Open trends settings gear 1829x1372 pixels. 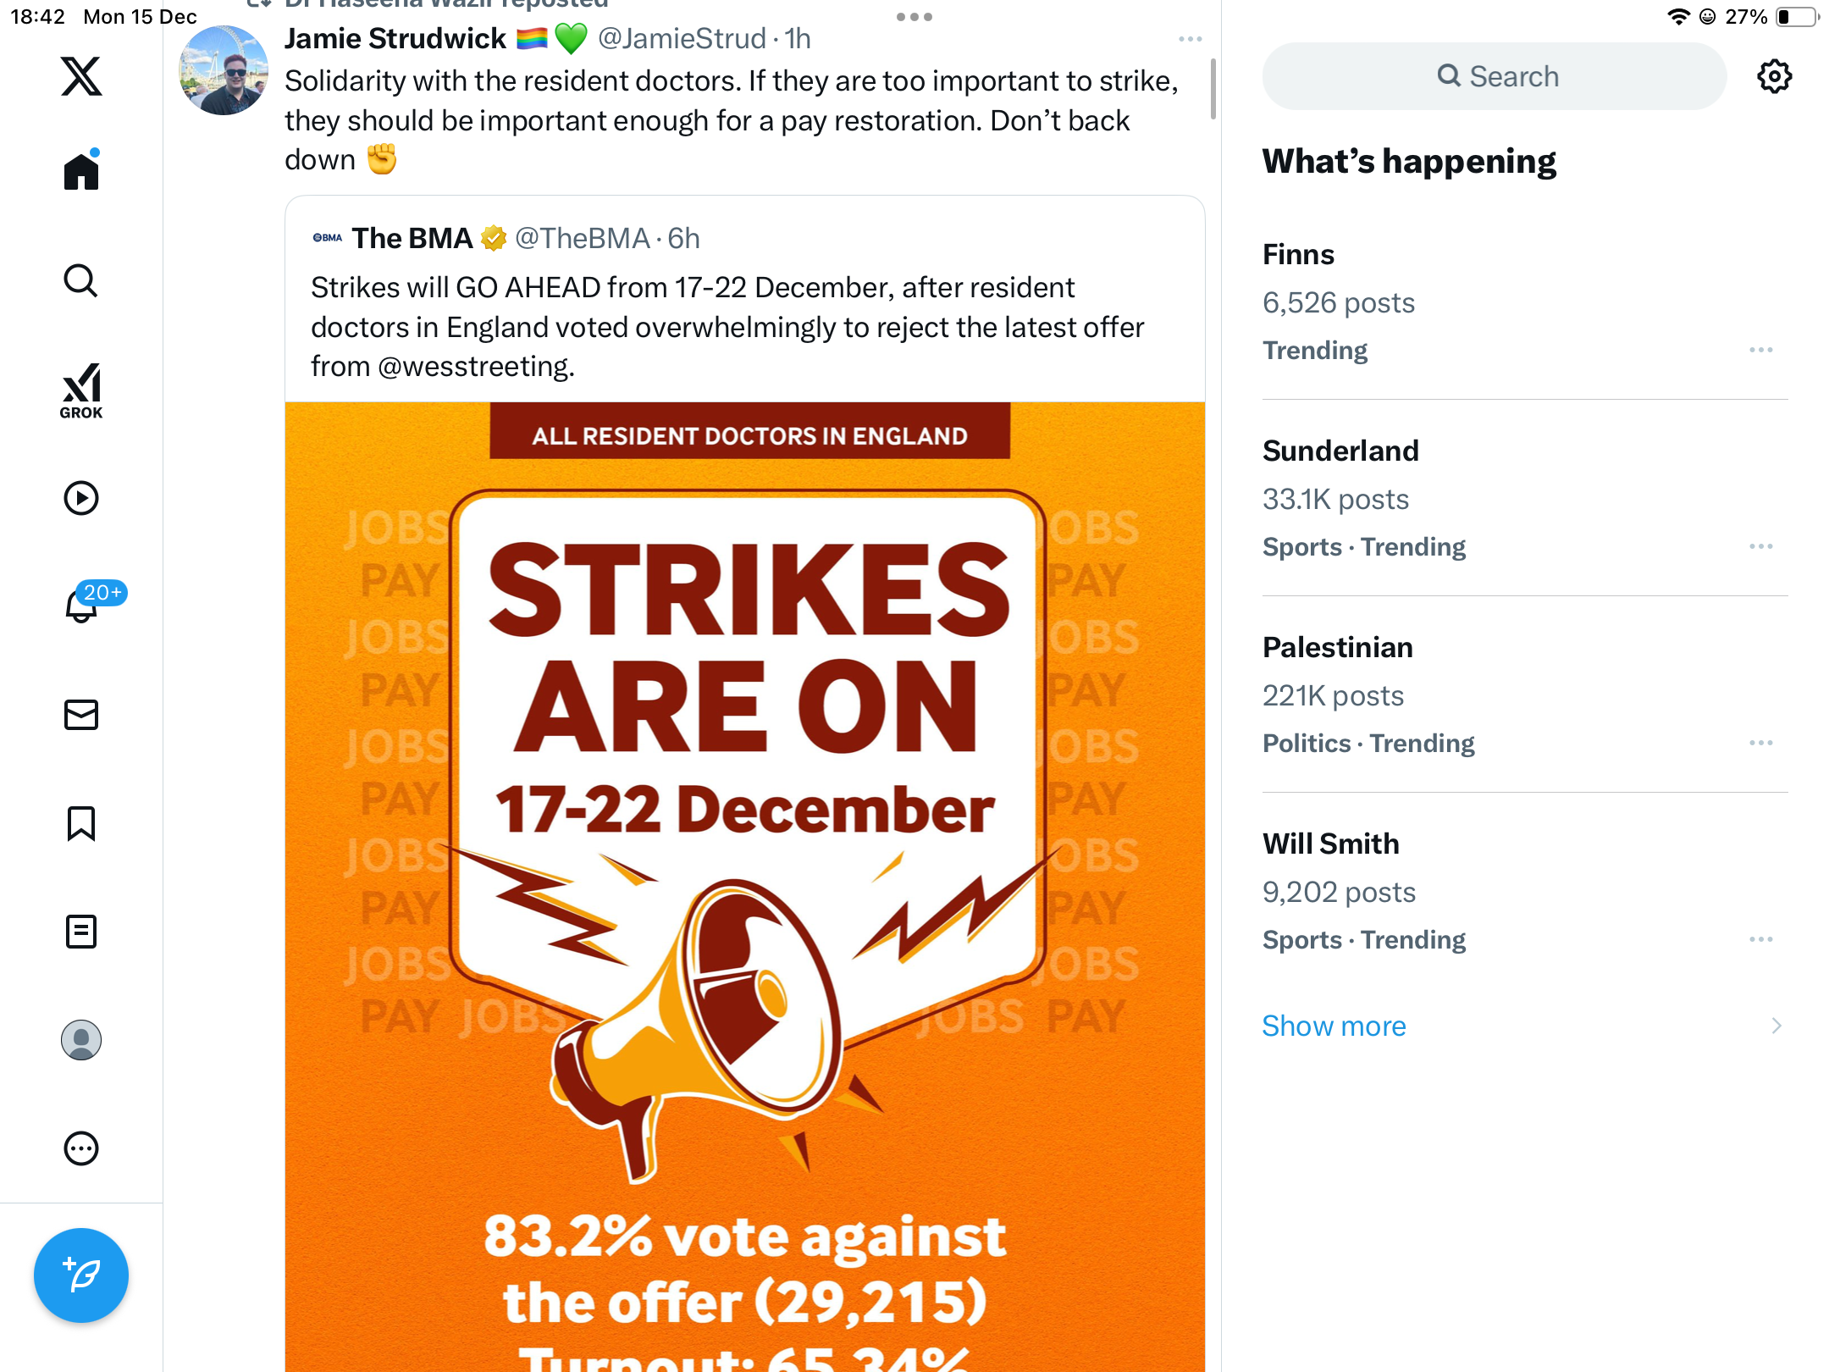[x=1774, y=76]
